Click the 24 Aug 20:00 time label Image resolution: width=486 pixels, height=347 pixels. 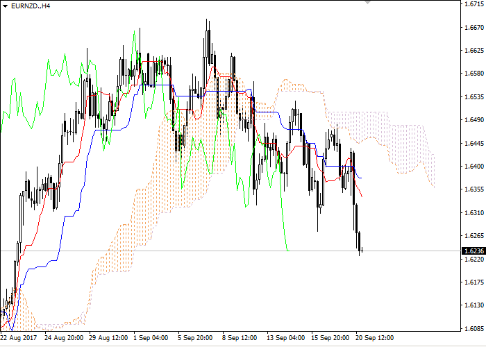(64, 338)
